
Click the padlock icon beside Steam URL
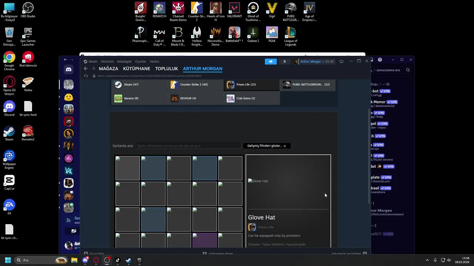94,76
